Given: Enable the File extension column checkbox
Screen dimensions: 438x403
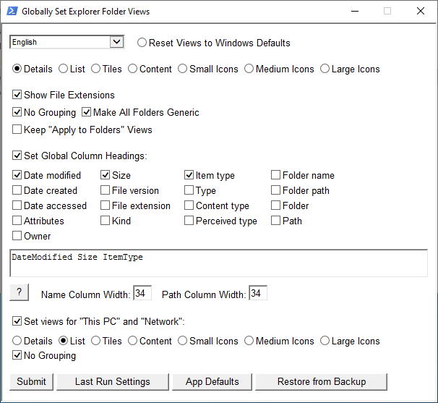Looking at the screenshot, I should [x=106, y=205].
